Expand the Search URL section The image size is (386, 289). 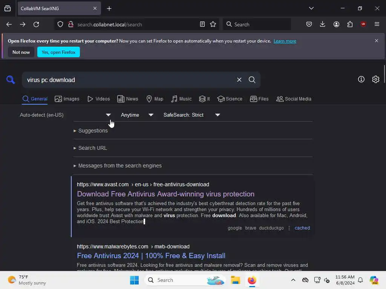click(x=90, y=148)
